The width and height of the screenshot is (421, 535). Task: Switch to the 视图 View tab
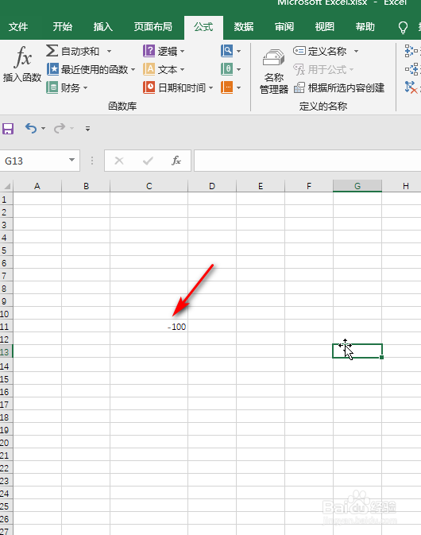click(x=325, y=26)
